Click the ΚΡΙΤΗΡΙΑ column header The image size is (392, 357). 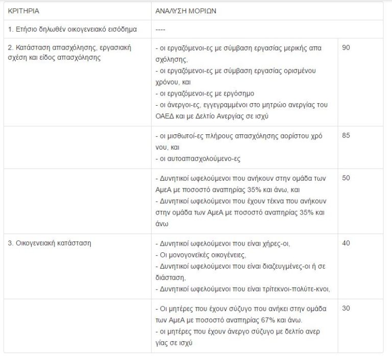(23, 10)
